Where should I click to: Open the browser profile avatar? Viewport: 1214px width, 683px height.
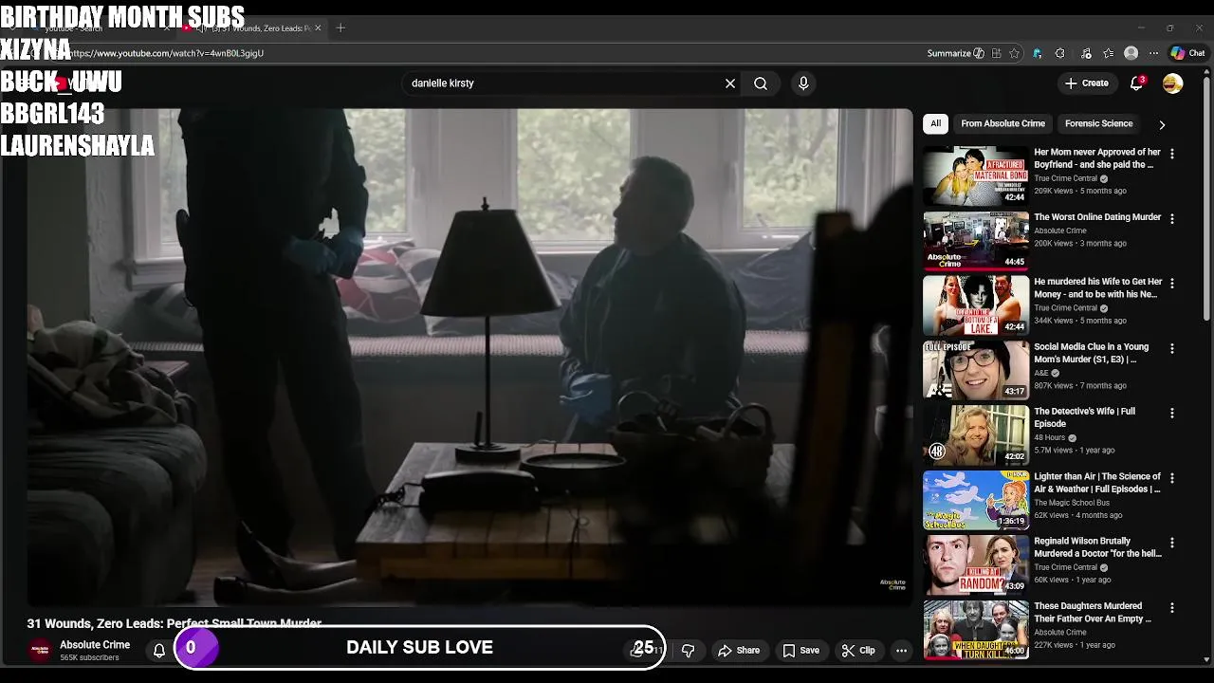[1131, 53]
